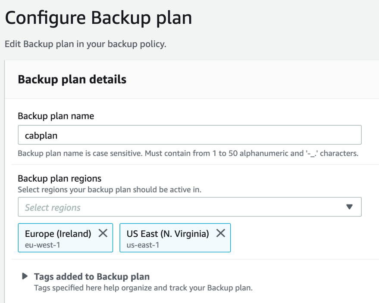This screenshot has width=379, height=303.
Task: Click the Configure Backup plan title
Action: coord(98,18)
